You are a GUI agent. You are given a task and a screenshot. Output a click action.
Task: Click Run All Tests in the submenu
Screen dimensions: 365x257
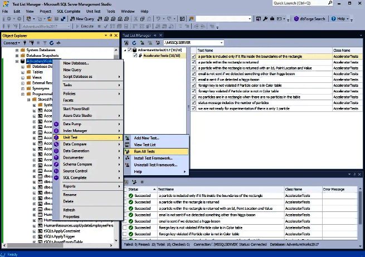144,151
